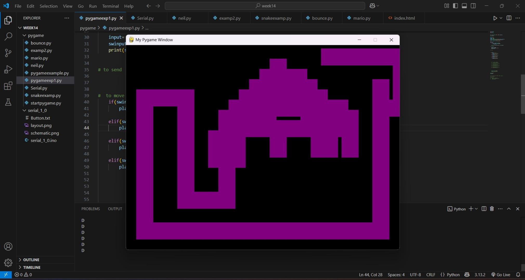Viewport: 525px width, 280px height.
Task: Open Source Control view
Action: point(8,53)
